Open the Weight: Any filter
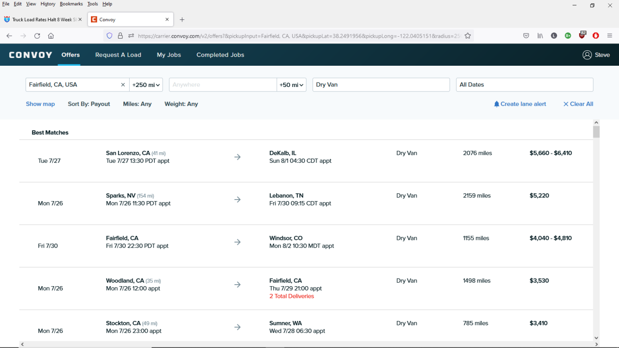 click(x=181, y=104)
